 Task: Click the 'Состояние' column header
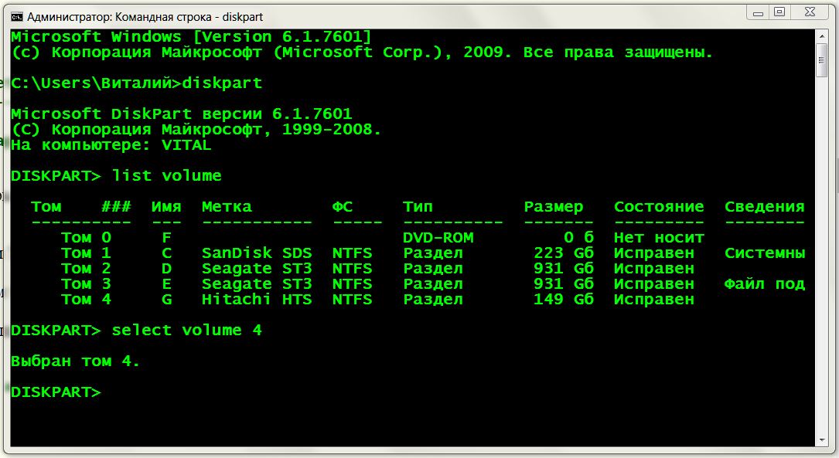coord(659,207)
